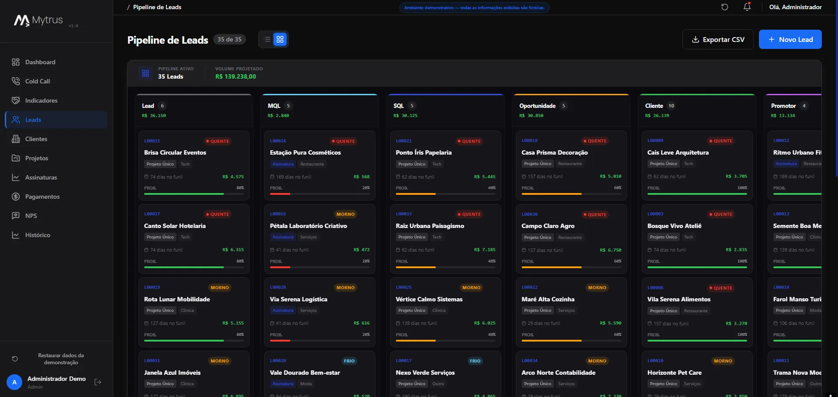Click the Mytrus logo
Image resolution: width=838 pixels, height=397 pixels.
tap(39, 21)
